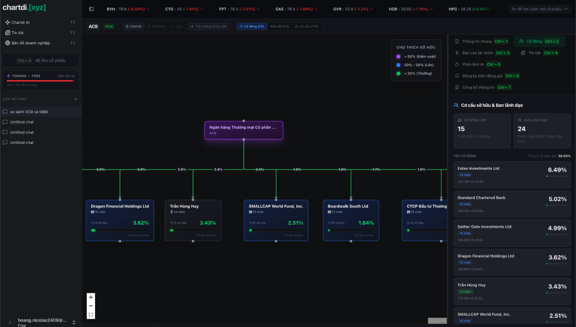Image resolution: width=576 pixels, height=327 pixels.
Task: Fit the ownership graph to view
Action: pyautogui.click(x=91, y=315)
